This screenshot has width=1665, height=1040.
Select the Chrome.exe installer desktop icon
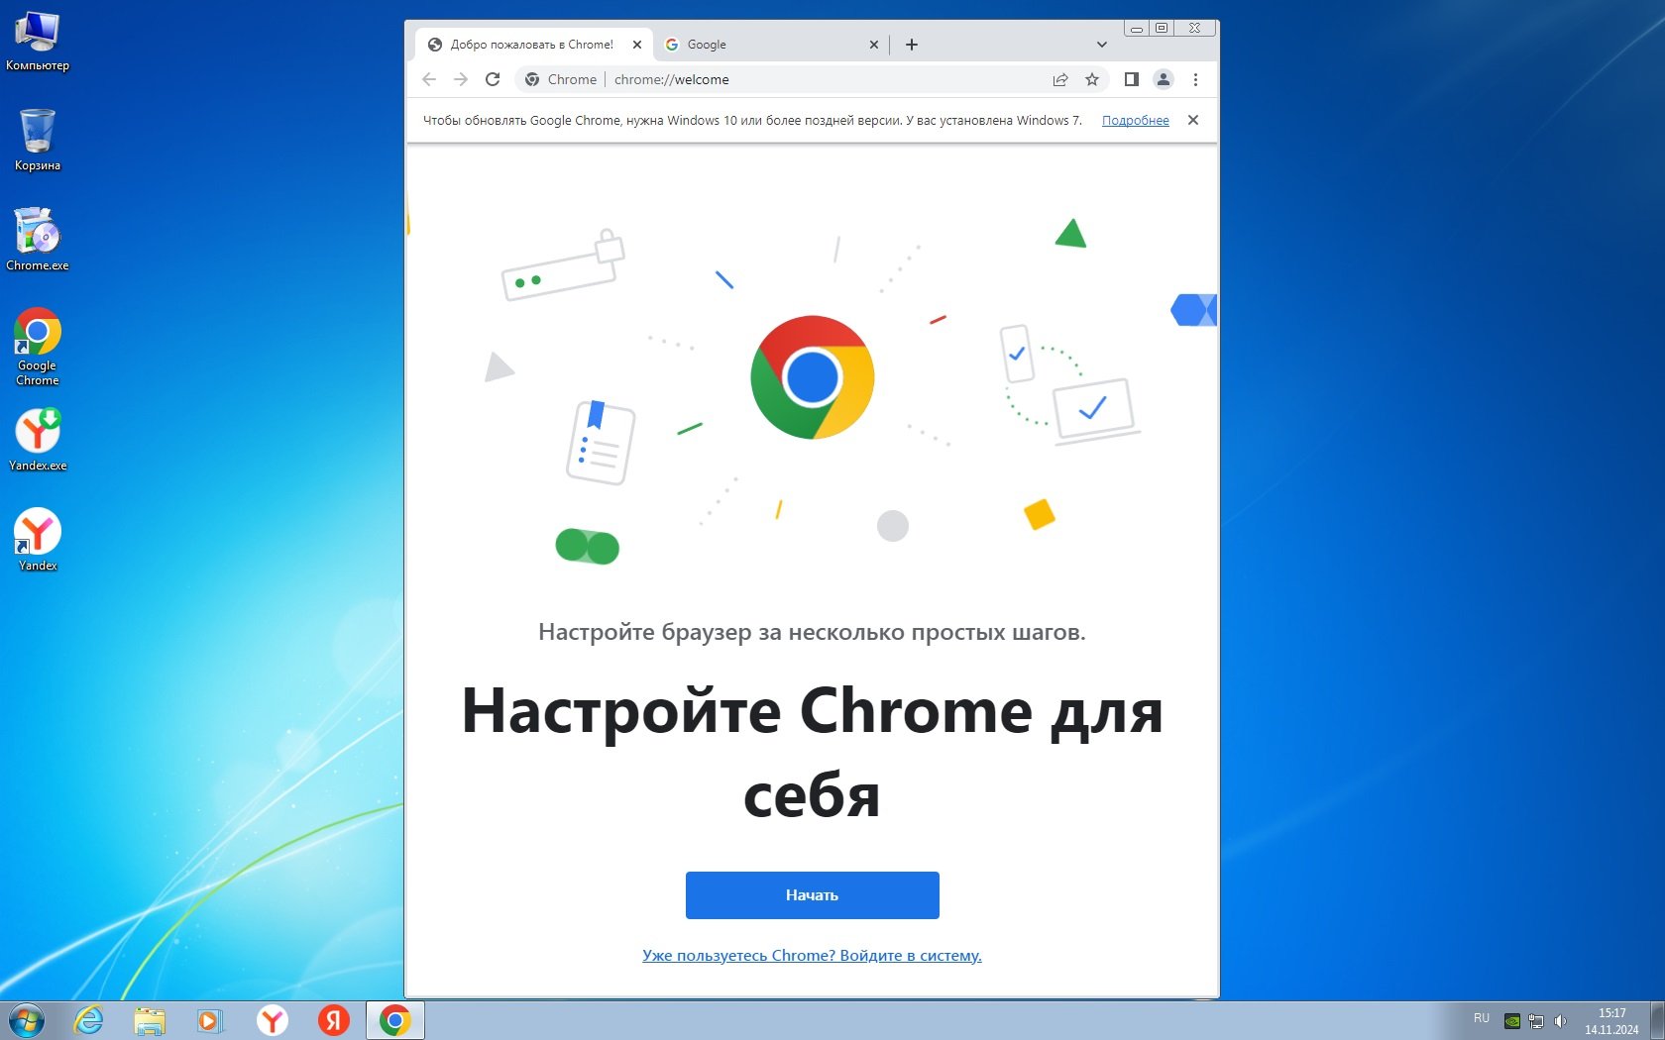tap(38, 240)
